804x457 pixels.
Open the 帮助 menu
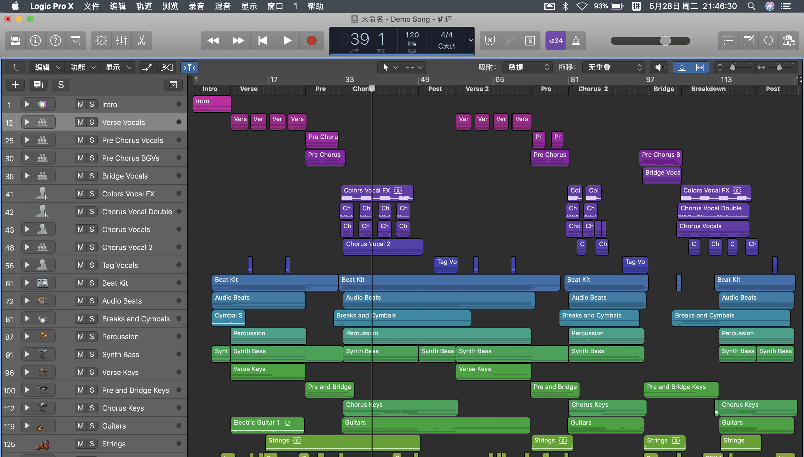(315, 6)
